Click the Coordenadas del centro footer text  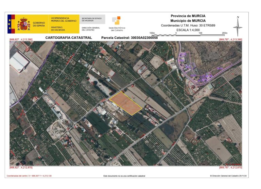[x=29, y=176]
